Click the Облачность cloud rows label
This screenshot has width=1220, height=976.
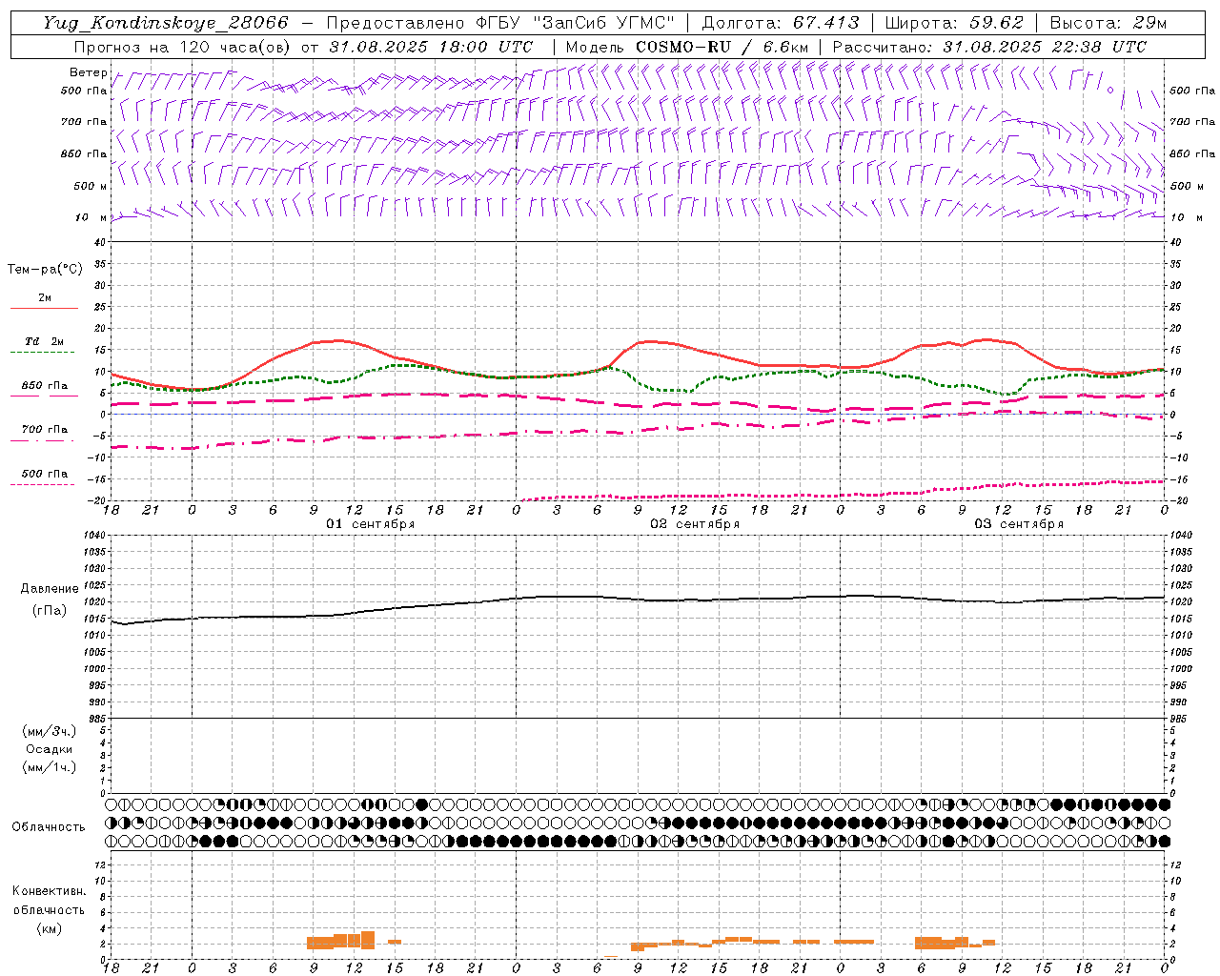click(49, 827)
